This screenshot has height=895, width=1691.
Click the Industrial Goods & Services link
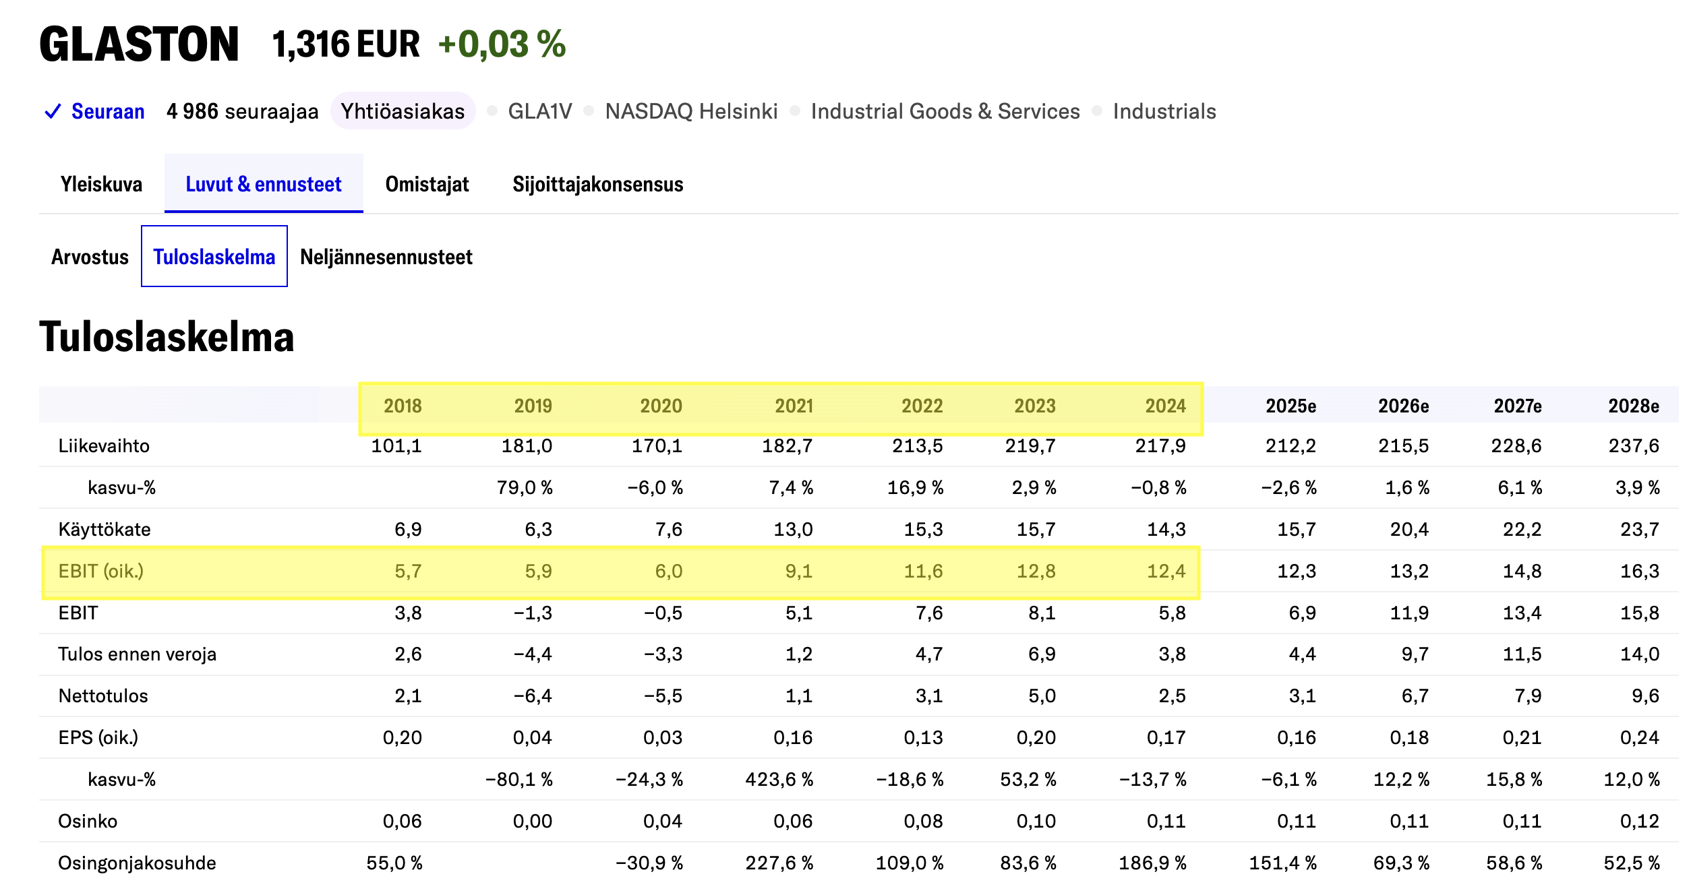[x=945, y=111]
